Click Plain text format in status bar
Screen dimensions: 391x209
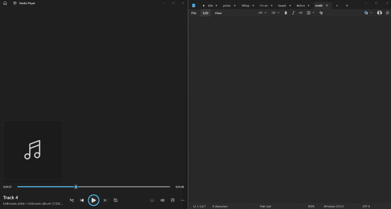tap(265, 206)
